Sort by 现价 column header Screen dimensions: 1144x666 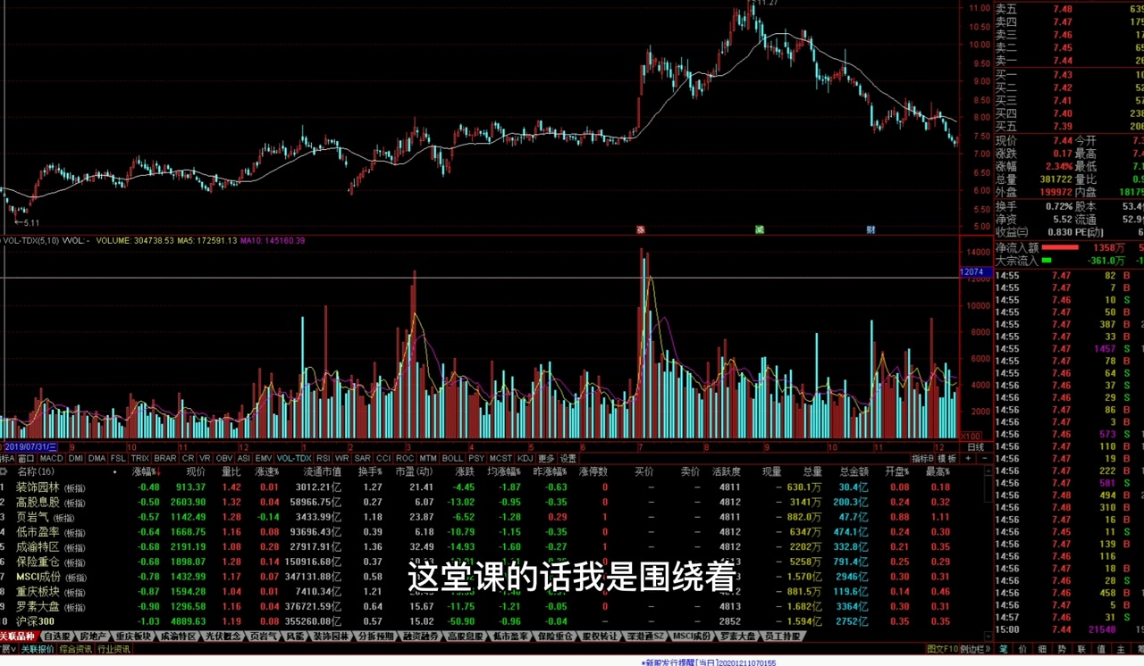pyautogui.click(x=196, y=471)
